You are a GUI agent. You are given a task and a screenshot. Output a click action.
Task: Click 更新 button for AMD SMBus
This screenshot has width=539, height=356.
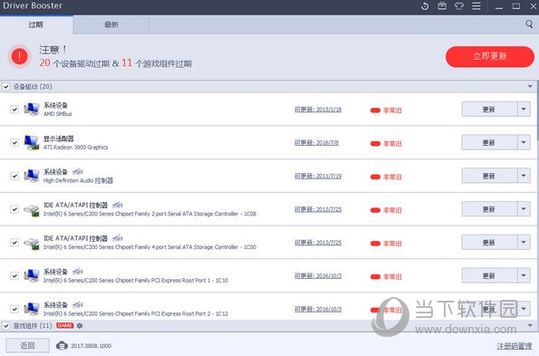click(x=489, y=110)
